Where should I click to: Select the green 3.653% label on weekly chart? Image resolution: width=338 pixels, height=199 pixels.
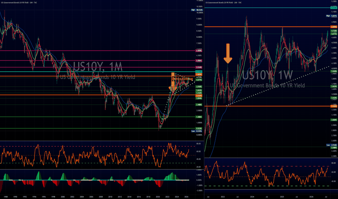[x=334, y=86]
